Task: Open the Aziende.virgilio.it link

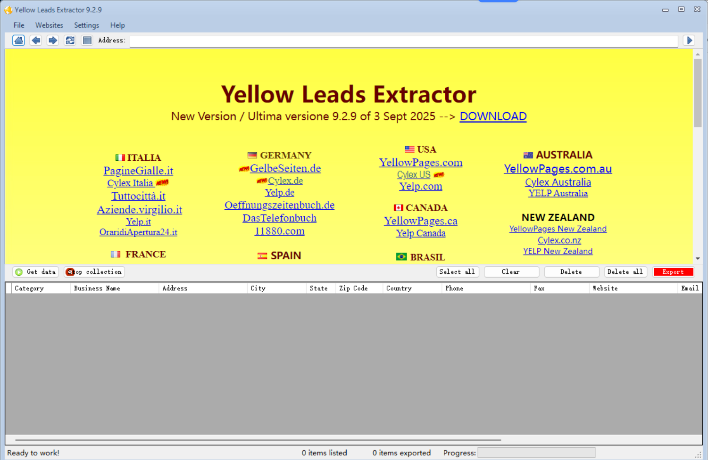Action: pos(139,210)
